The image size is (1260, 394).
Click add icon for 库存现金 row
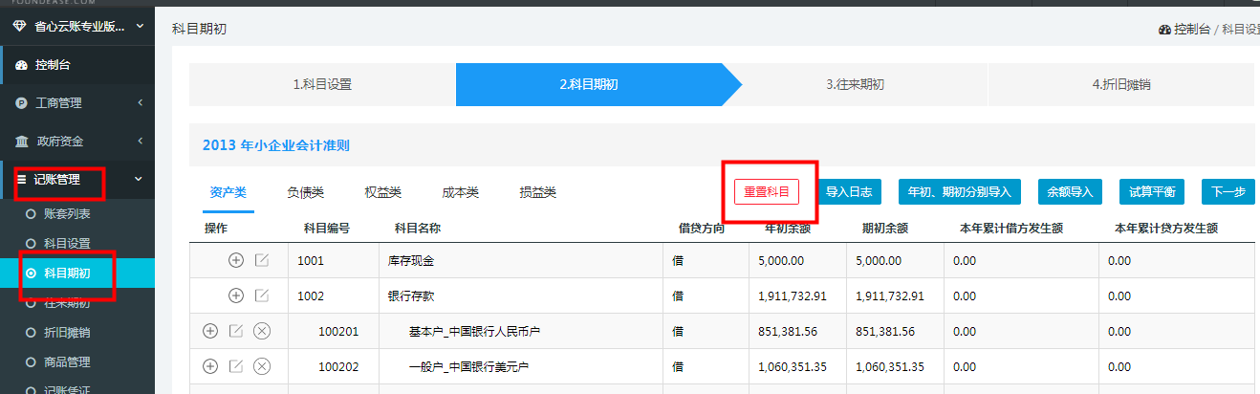pyautogui.click(x=236, y=260)
